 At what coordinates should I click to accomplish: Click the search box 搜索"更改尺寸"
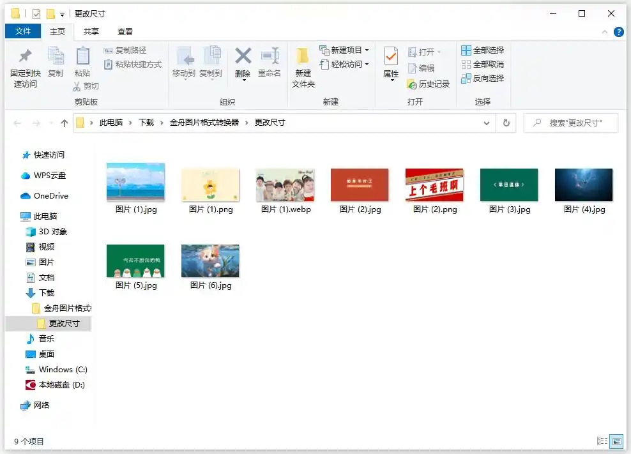tap(571, 123)
